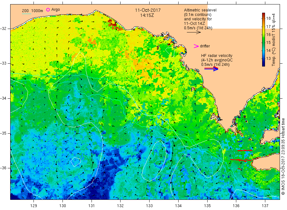Click the '(4-12h avg)noQC' text
This screenshot has width=287, height=210.
(x=217, y=60)
